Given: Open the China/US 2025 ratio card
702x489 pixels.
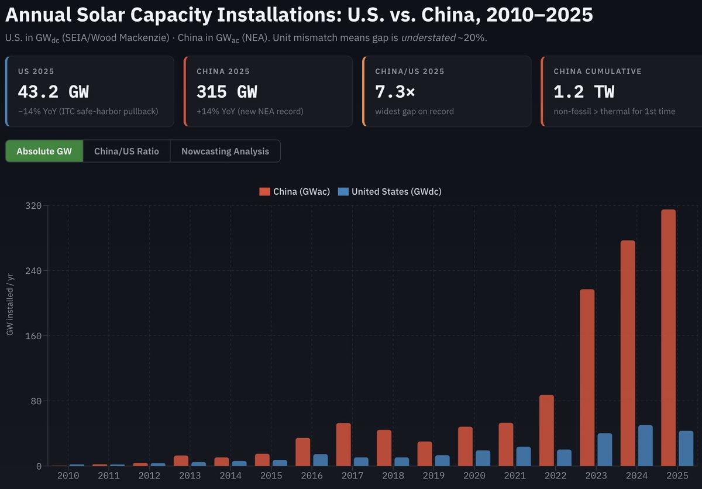Looking at the screenshot, I should [446, 91].
